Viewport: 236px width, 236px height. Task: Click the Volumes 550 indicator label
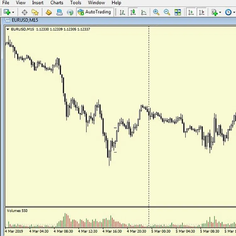(x=17, y=211)
